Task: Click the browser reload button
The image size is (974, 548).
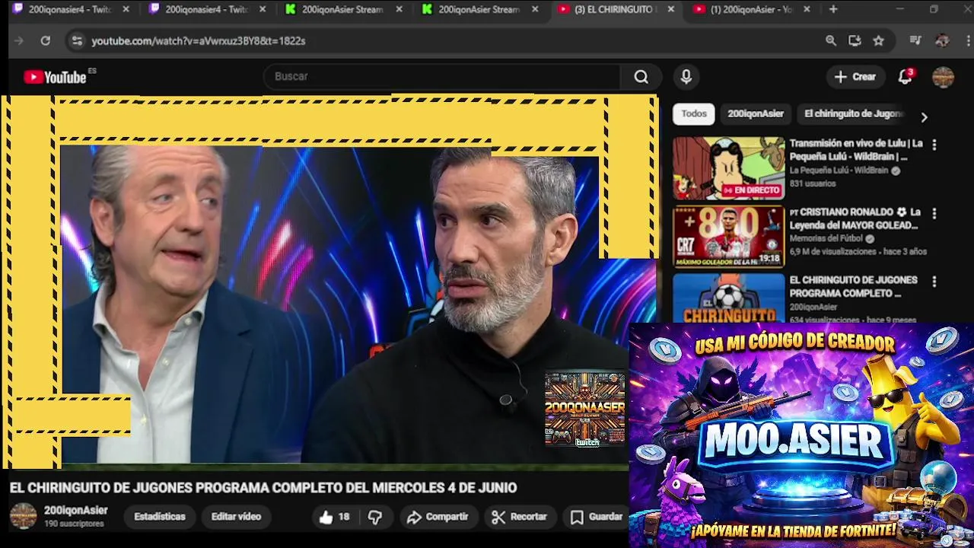Action: 46,41
